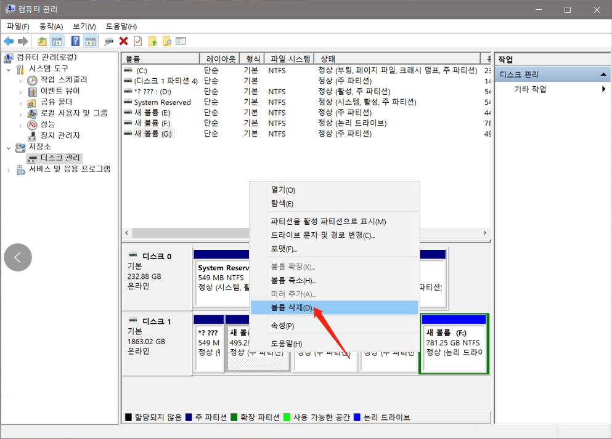
Task: Click the forward navigation arrow
Action: click(x=22, y=41)
